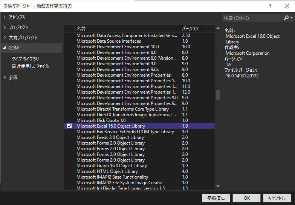Click version 2.50 cell in the list

click(186, 35)
